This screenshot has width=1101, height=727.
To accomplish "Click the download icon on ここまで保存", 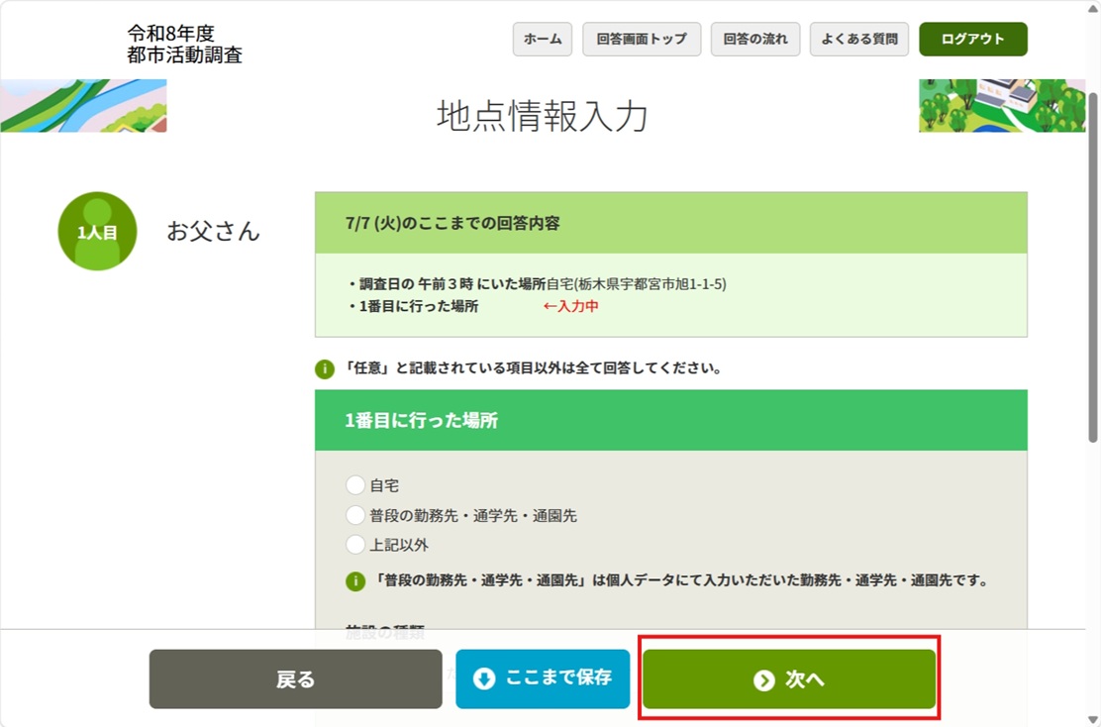I will tap(484, 678).
